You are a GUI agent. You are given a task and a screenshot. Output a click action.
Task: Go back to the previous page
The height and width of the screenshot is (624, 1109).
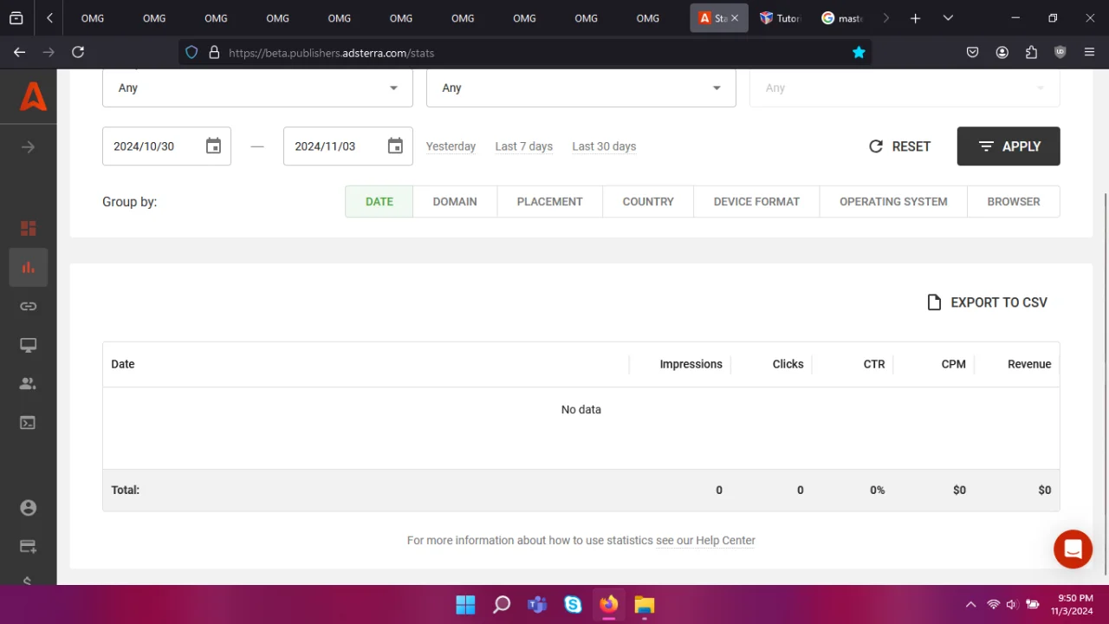tap(20, 52)
